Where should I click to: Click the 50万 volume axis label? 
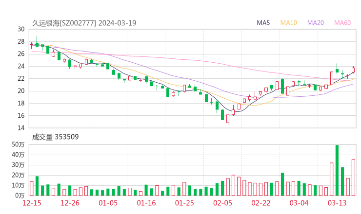[x=18, y=144]
